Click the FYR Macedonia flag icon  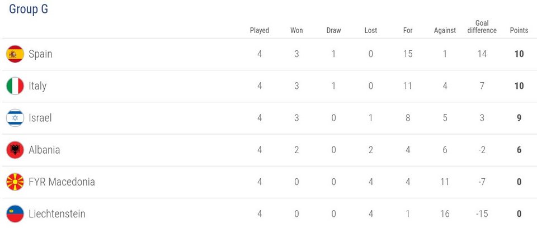15,182
